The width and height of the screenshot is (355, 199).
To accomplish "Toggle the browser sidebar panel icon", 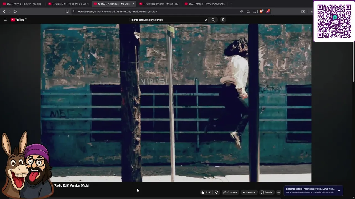I will (303, 11).
